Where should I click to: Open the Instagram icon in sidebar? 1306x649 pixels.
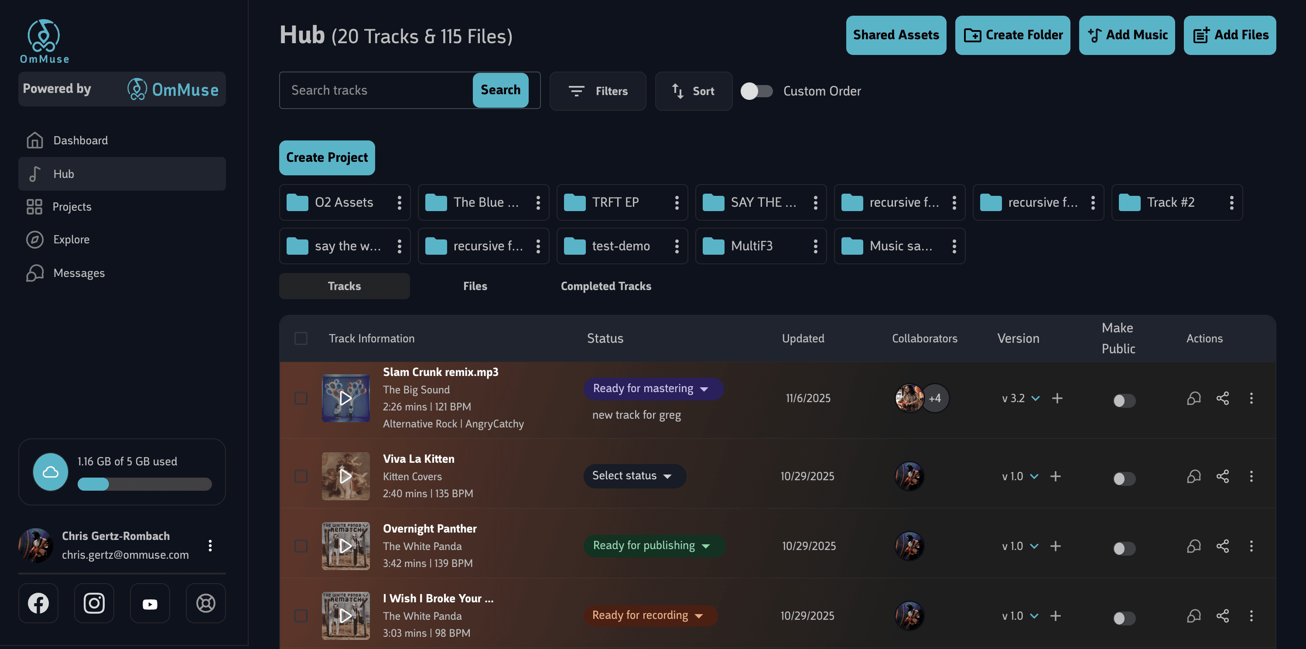94,603
